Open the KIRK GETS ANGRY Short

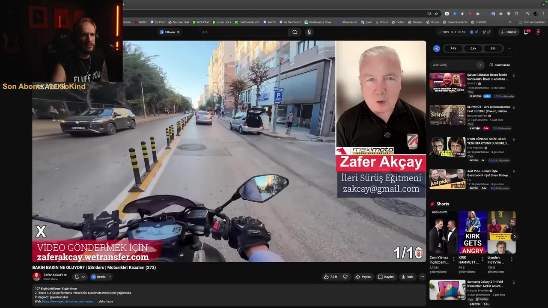coord(473,232)
